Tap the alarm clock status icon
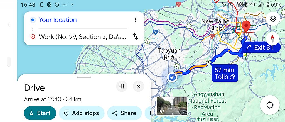The height and width of the screenshot is (122, 285). pos(57,4)
